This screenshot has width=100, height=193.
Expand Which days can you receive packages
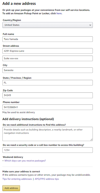[25, 161]
